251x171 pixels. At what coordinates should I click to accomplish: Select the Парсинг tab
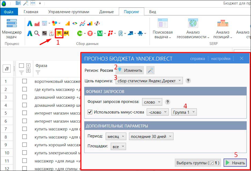(x=132, y=12)
